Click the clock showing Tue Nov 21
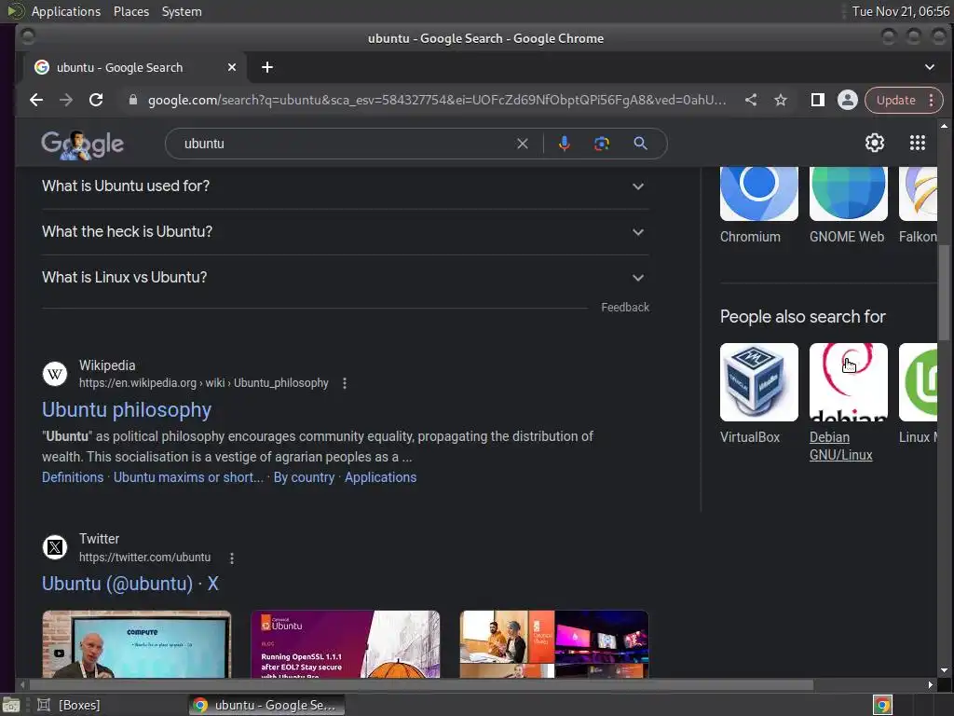Image resolution: width=954 pixels, height=716 pixels. tap(901, 11)
